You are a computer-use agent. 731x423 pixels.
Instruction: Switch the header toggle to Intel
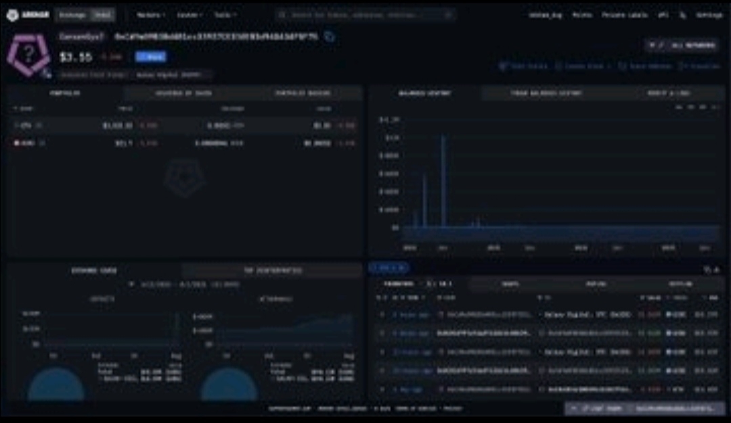click(x=103, y=15)
